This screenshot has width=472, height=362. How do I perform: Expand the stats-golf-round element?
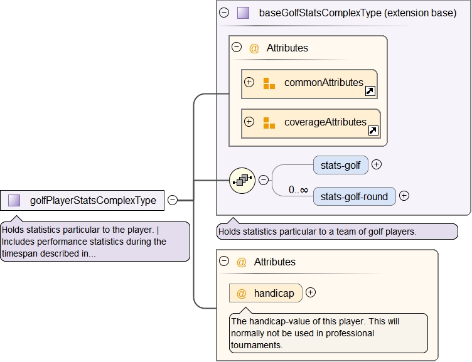tap(404, 196)
